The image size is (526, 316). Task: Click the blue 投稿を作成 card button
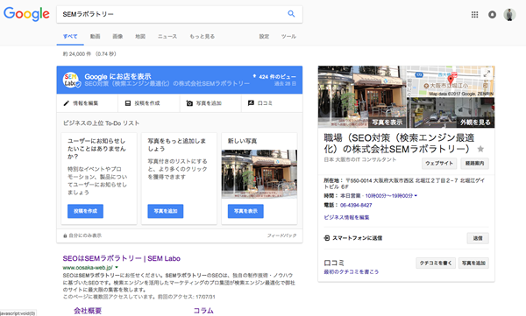tap(85, 211)
